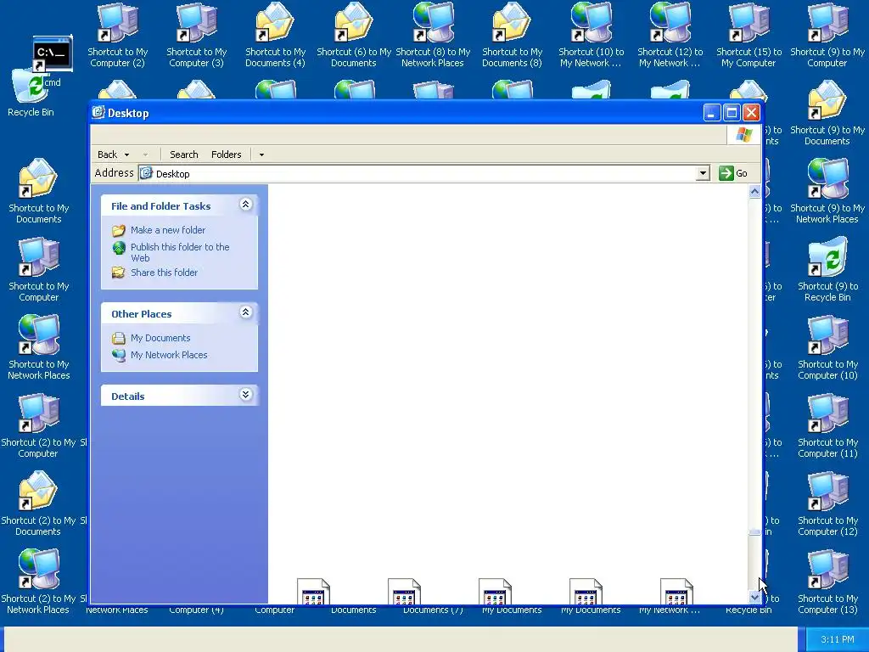This screenshot has width=869, height=652.
Task: Open My Network Places under Other Places
Action: click(169, 355)
